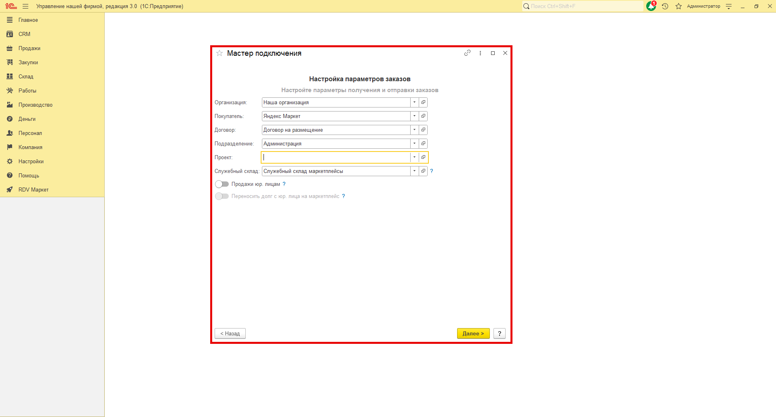Open the history clock icon

665,6
